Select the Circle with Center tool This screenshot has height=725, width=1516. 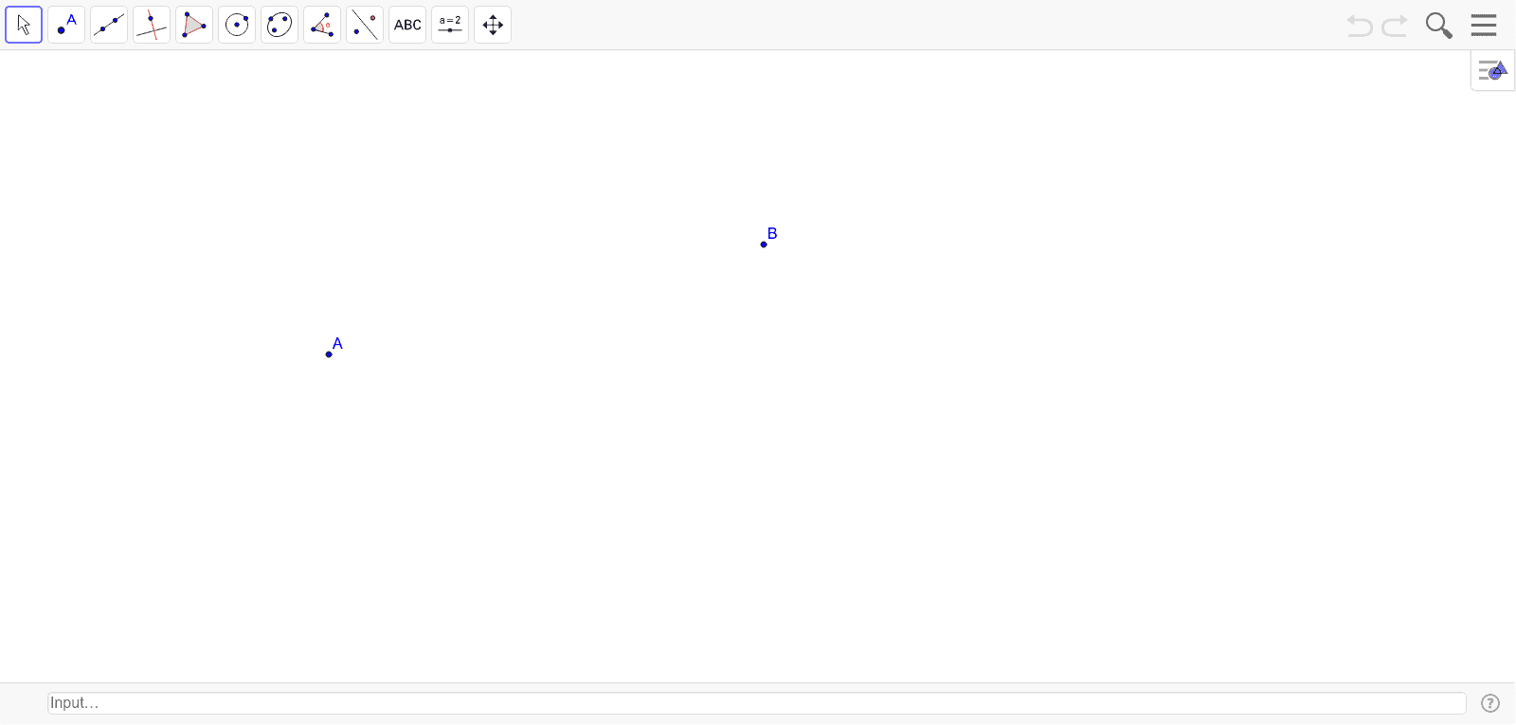click(x=237, y=25)
